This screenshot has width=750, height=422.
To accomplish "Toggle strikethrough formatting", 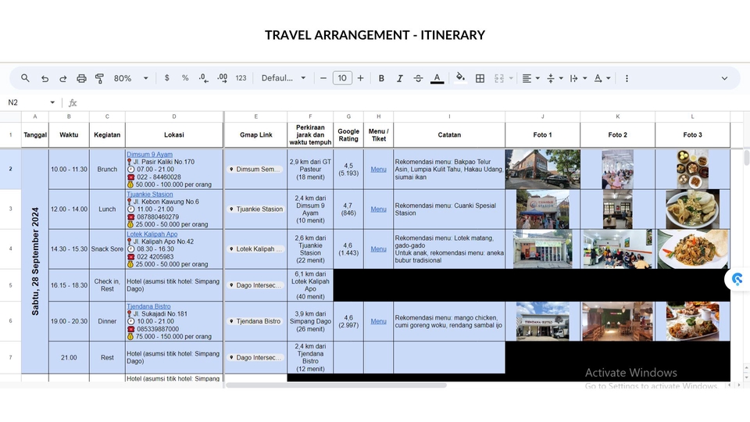I will tap(418, 78).
